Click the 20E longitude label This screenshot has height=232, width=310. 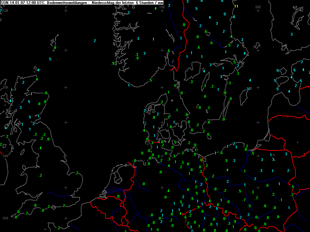tap(258, 7)
